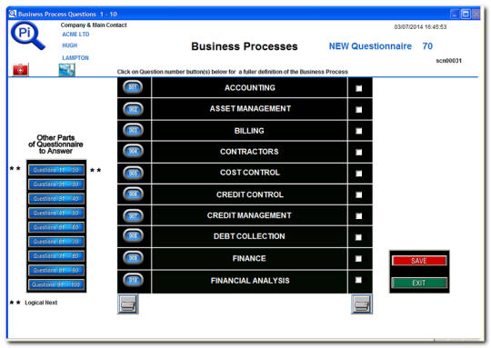Switch to Questions 81 - 90
The image size is (491, 348).
56,271
